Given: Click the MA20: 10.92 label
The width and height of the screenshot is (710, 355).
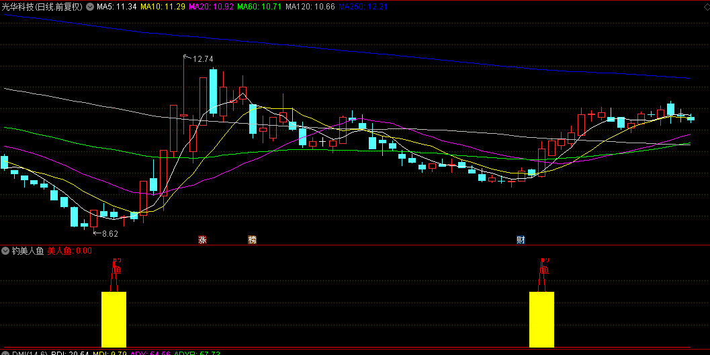Looking at the screenshot, I should click(211, 7).
